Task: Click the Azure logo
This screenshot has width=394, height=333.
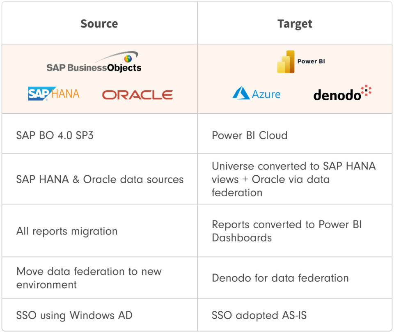Action: pos(257,93)
